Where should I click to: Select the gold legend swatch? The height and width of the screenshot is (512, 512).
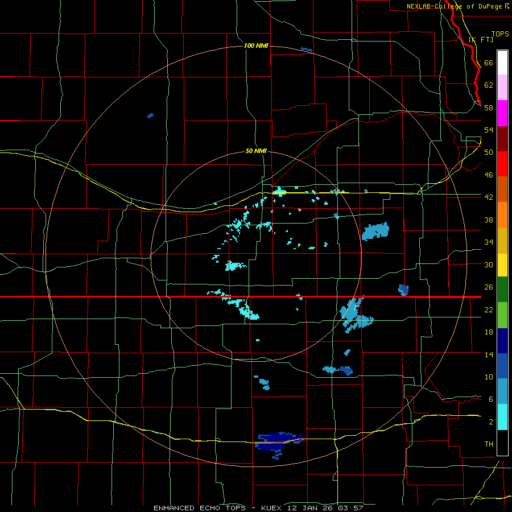[x=502, y=241]
